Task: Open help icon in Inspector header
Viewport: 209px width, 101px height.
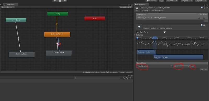Action: click(x=201, y=8)
